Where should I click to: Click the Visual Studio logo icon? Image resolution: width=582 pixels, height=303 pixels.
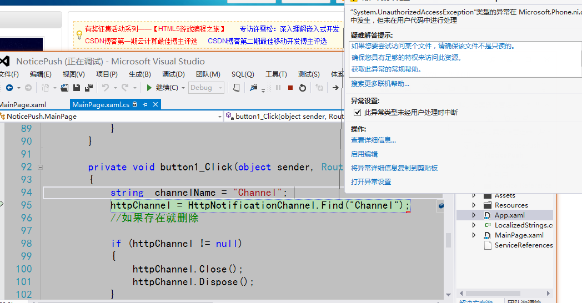point(4,61)
